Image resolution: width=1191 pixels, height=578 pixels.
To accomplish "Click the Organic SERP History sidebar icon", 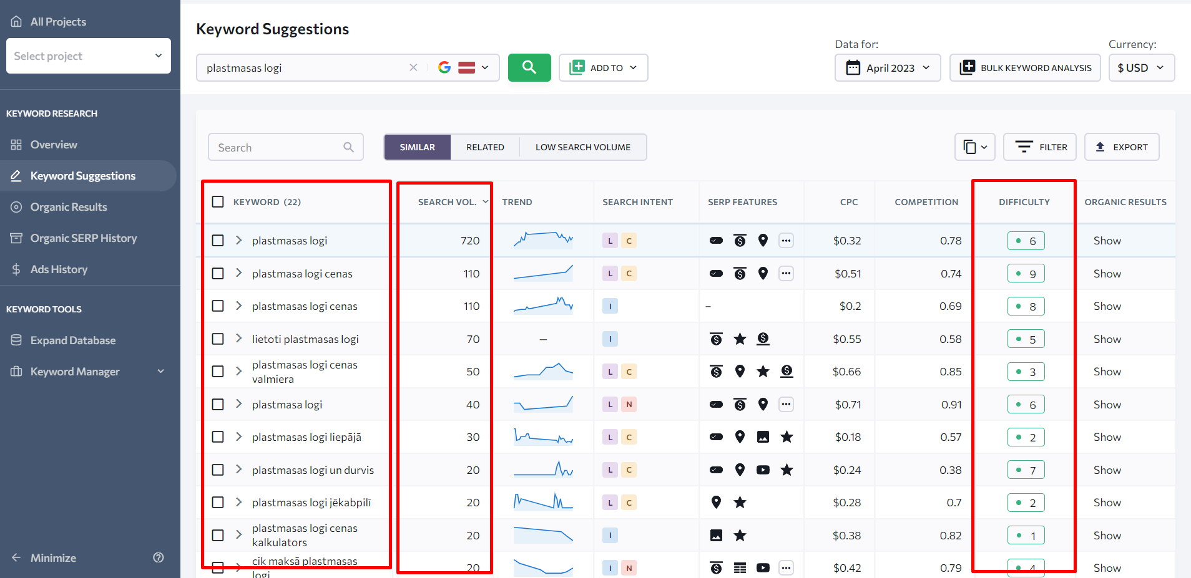I will coord(16,238).
